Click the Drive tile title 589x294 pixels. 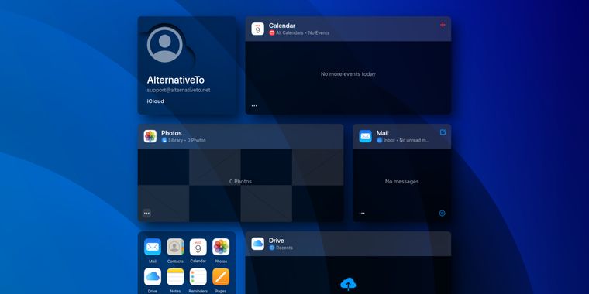tap(277, 241)
